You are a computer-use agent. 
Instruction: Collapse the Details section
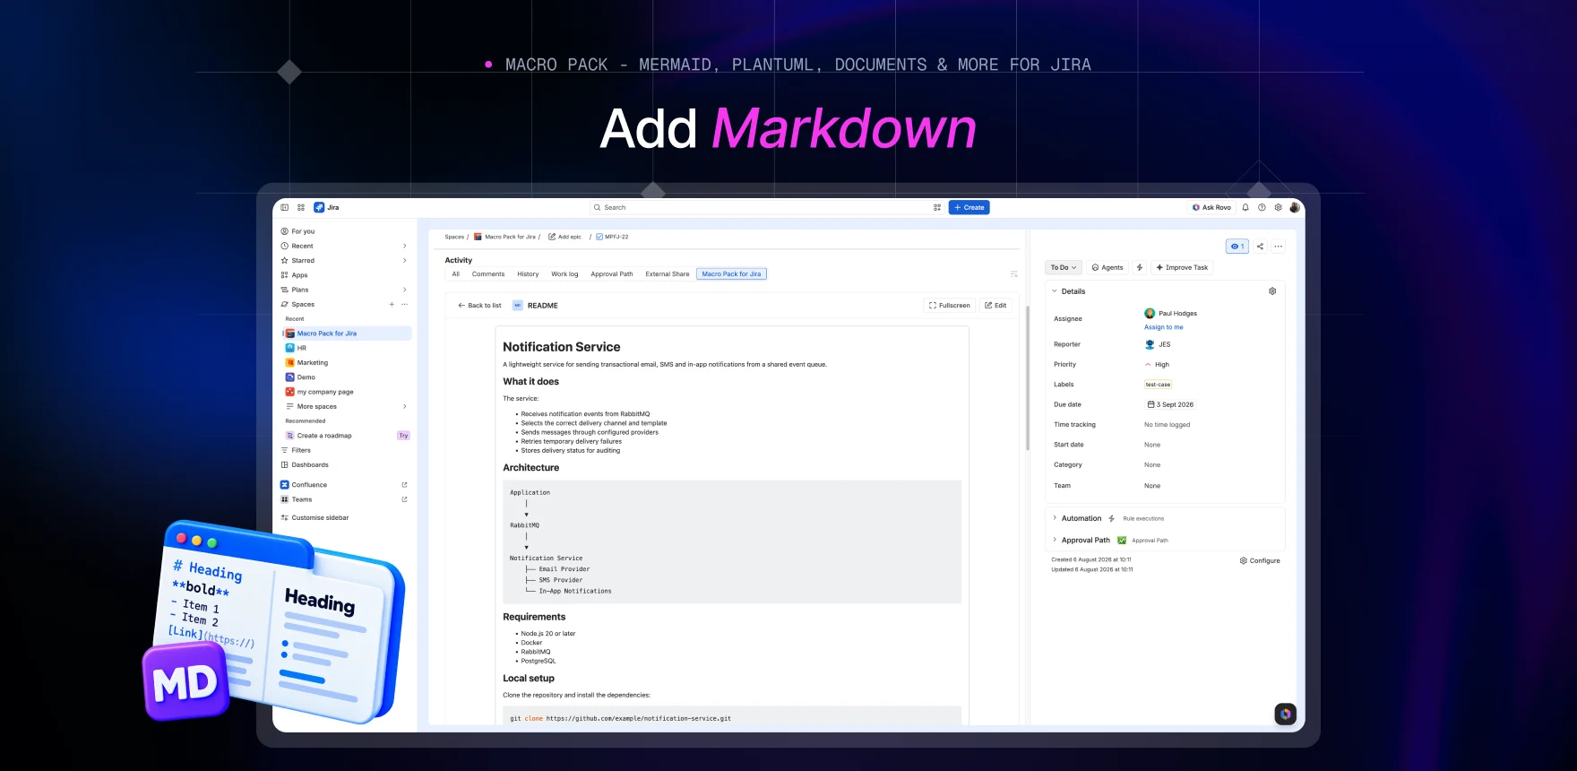pos(1055,291)
